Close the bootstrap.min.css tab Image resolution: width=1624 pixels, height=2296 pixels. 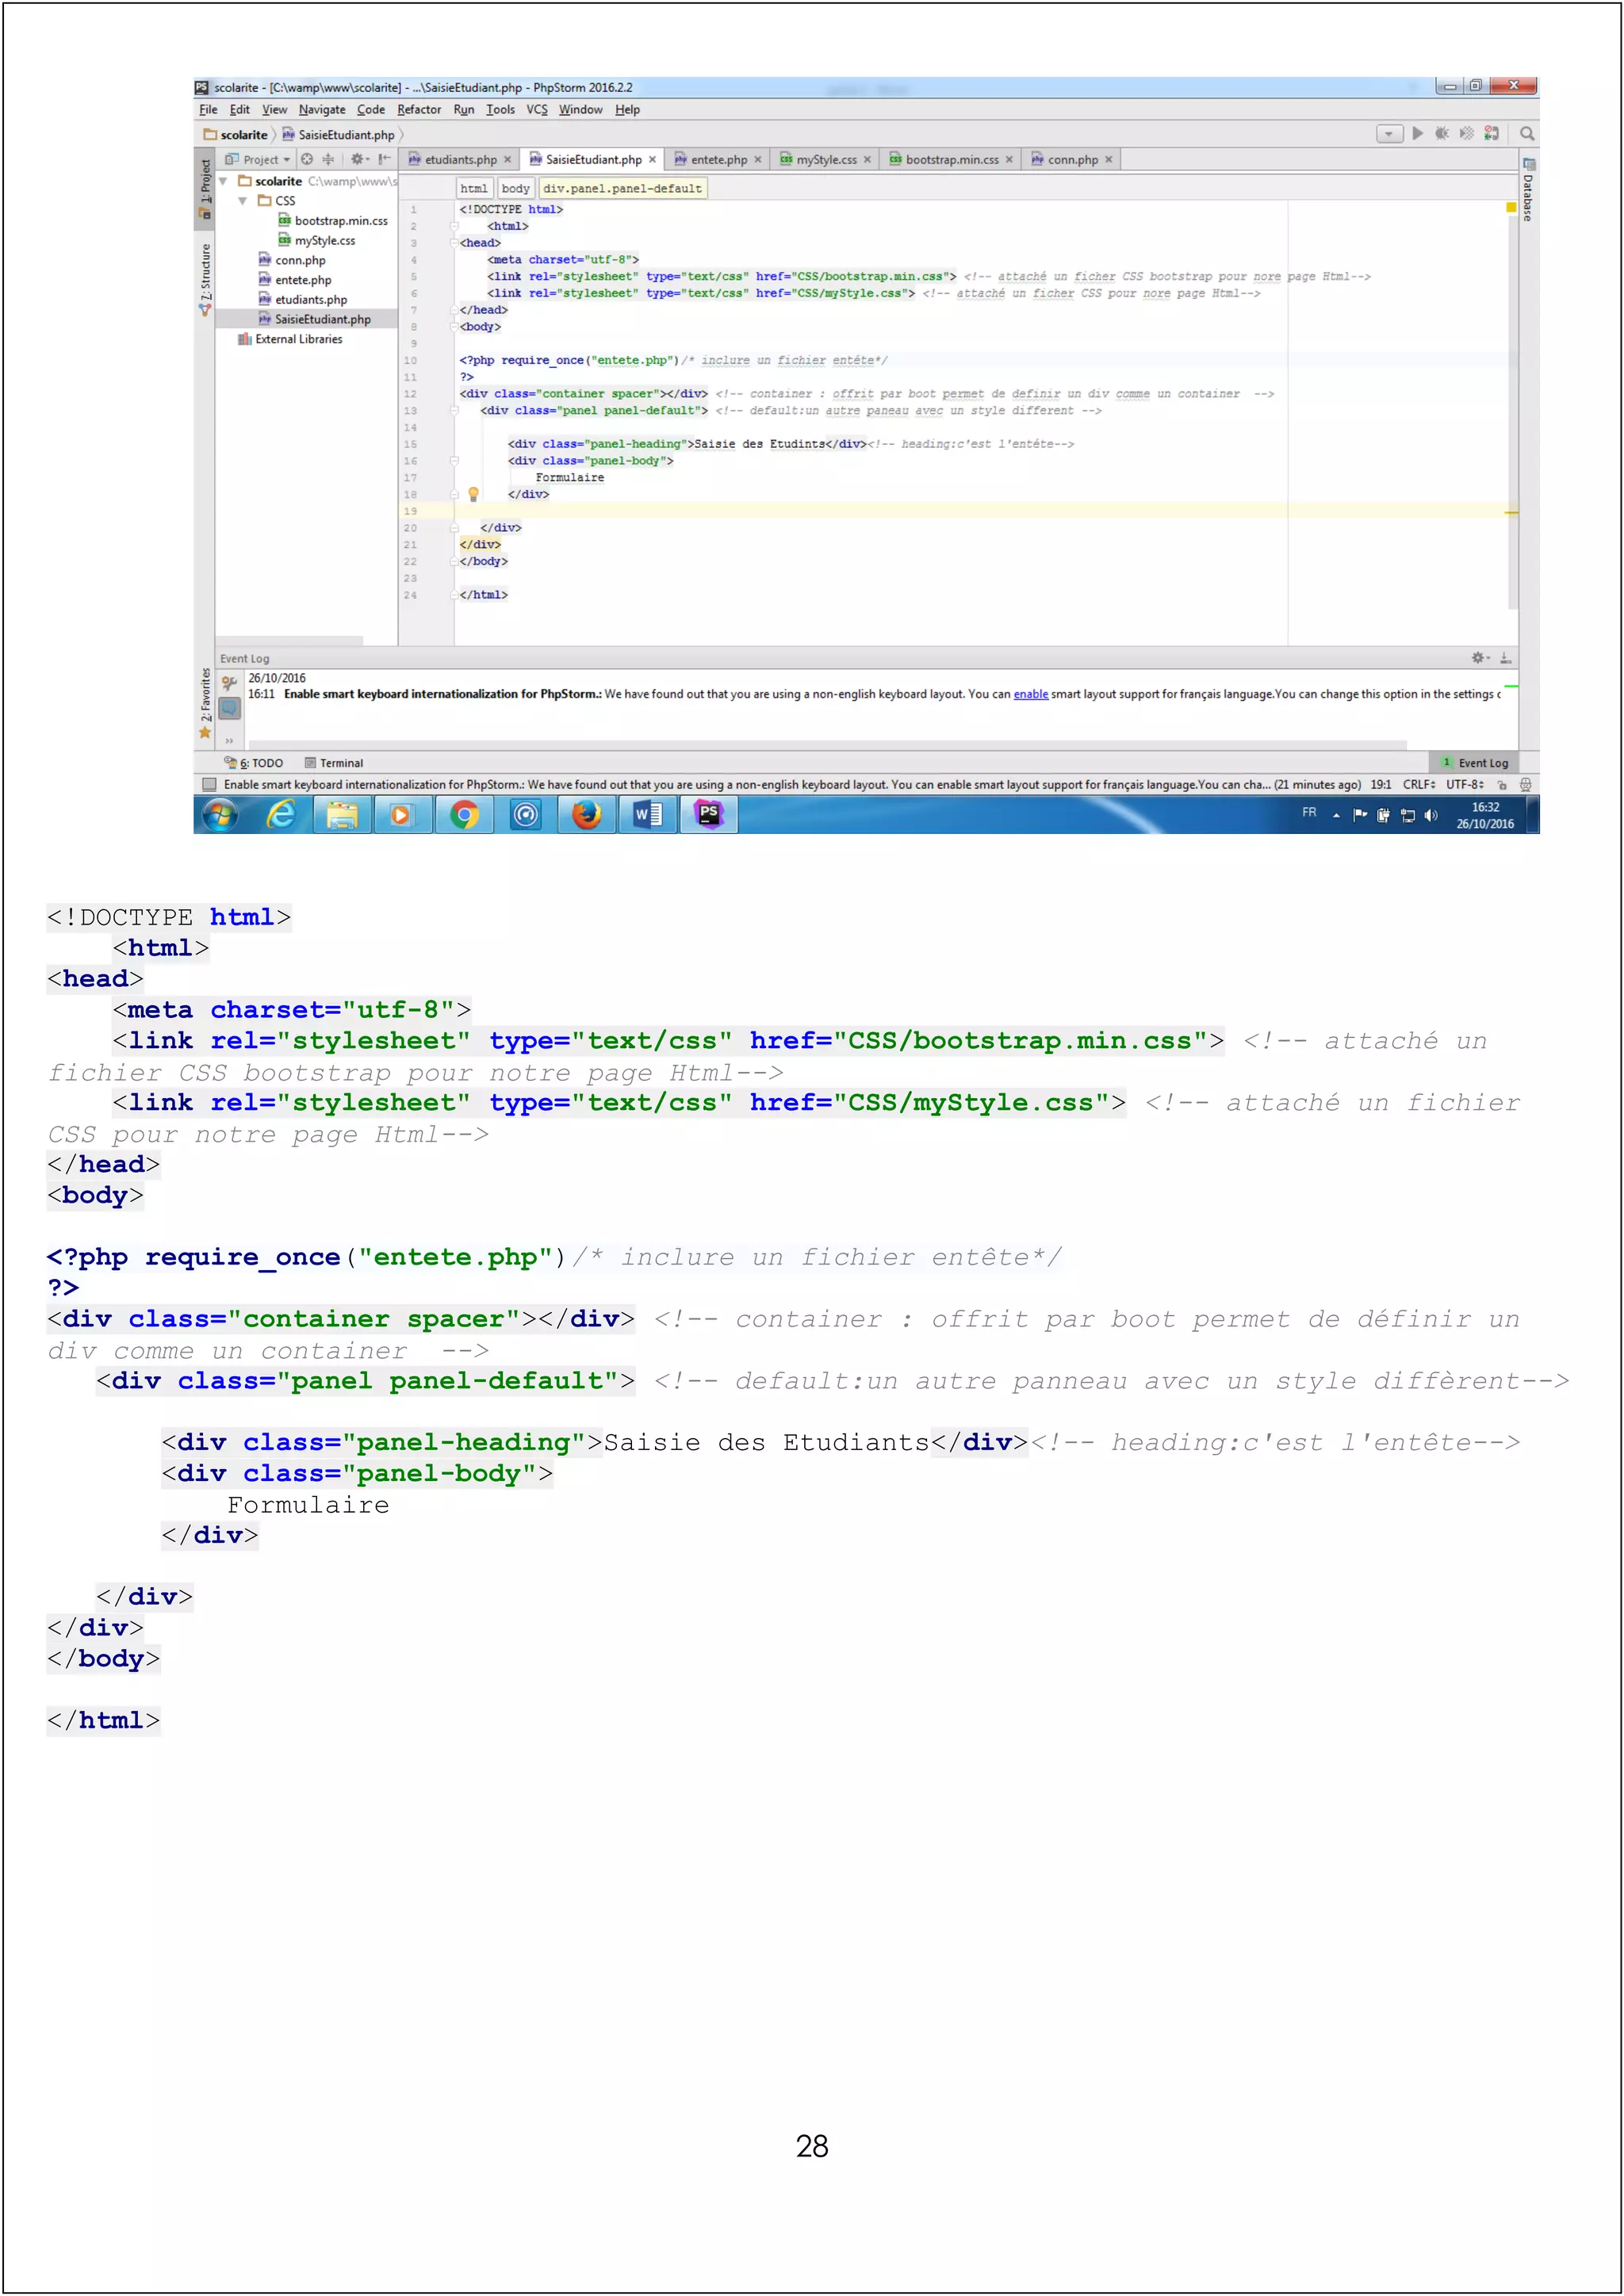(x=1009, y=159)
